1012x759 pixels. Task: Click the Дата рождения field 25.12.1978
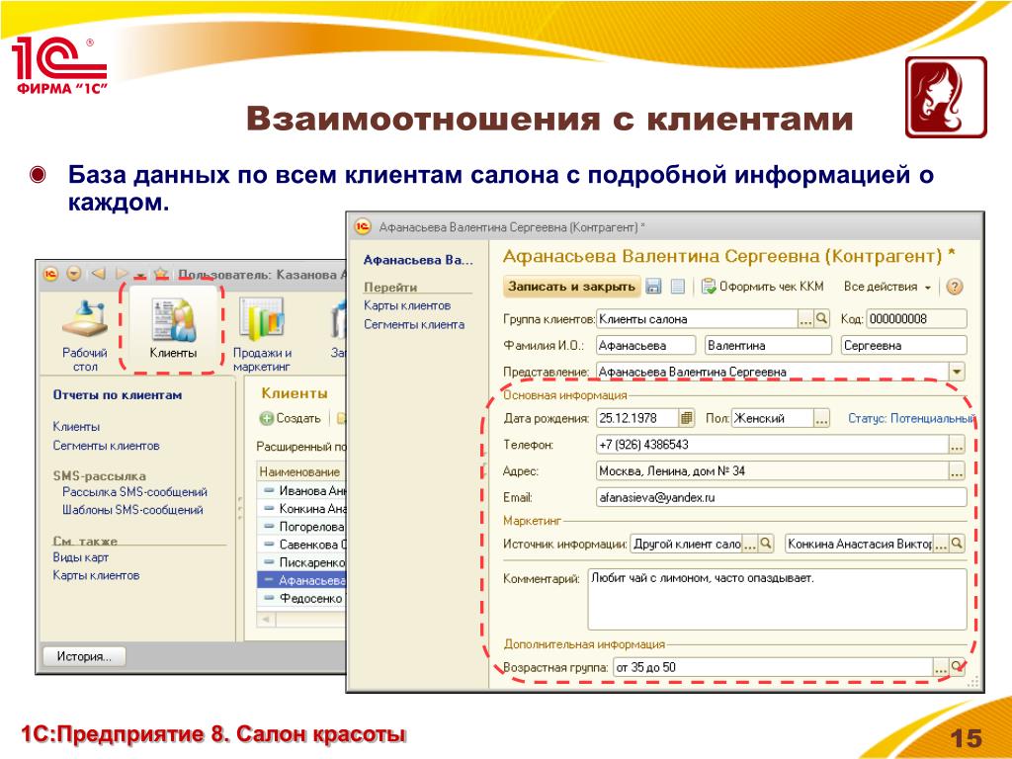pos(637,418)
